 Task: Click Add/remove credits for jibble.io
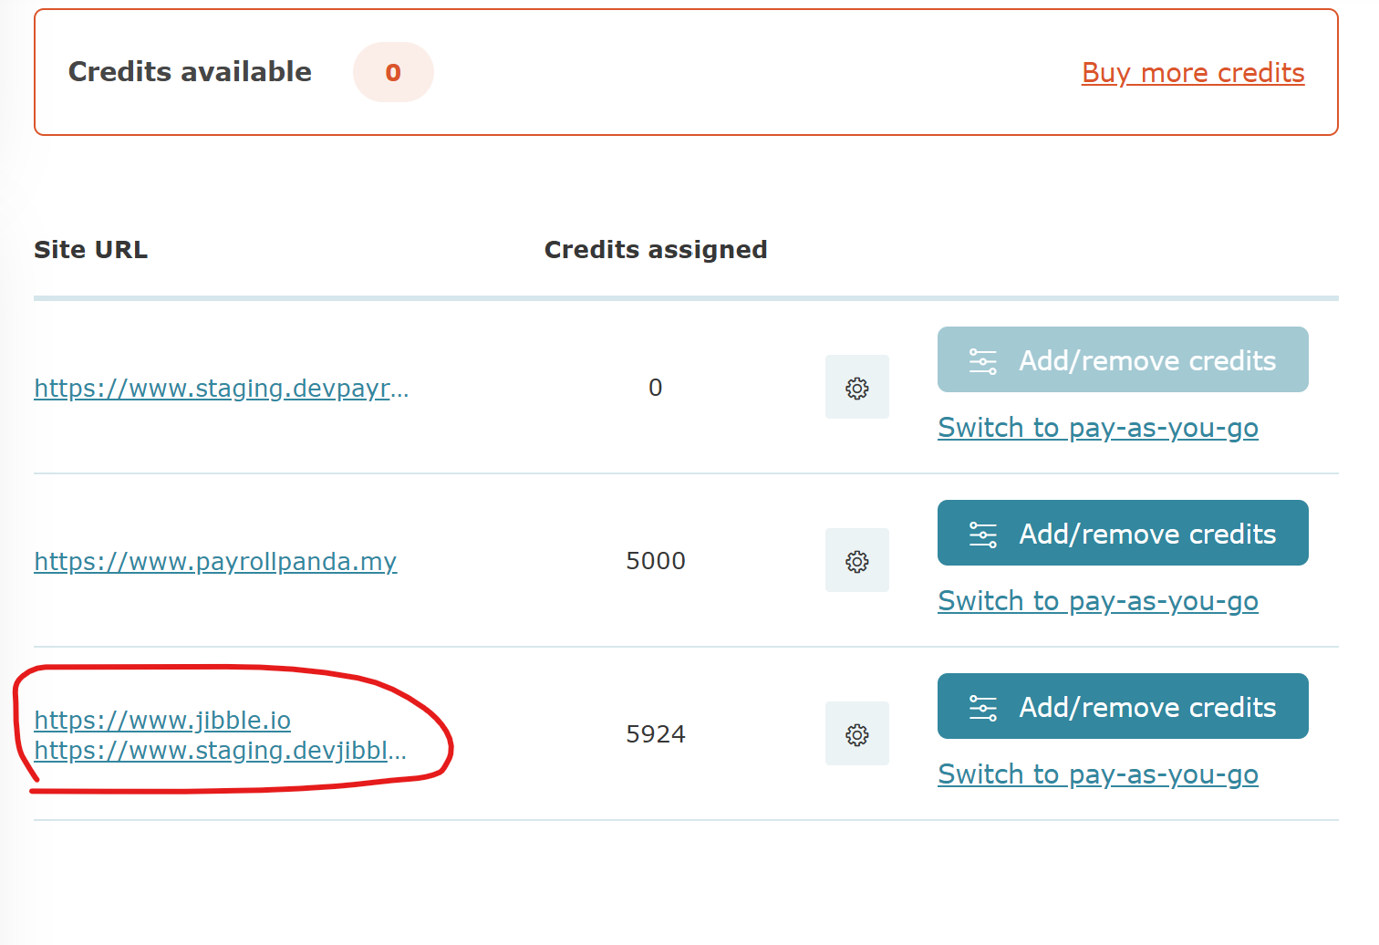point(1123,706)
